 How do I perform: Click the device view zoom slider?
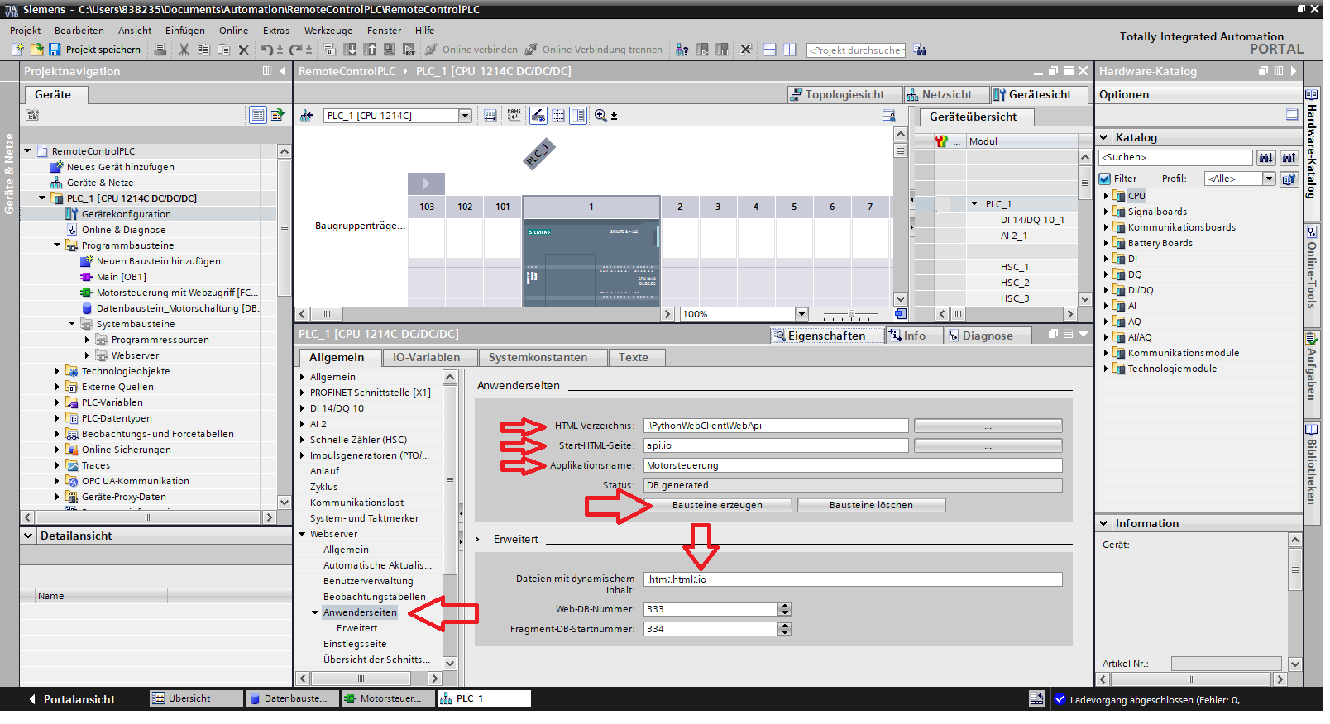(851, 314)
